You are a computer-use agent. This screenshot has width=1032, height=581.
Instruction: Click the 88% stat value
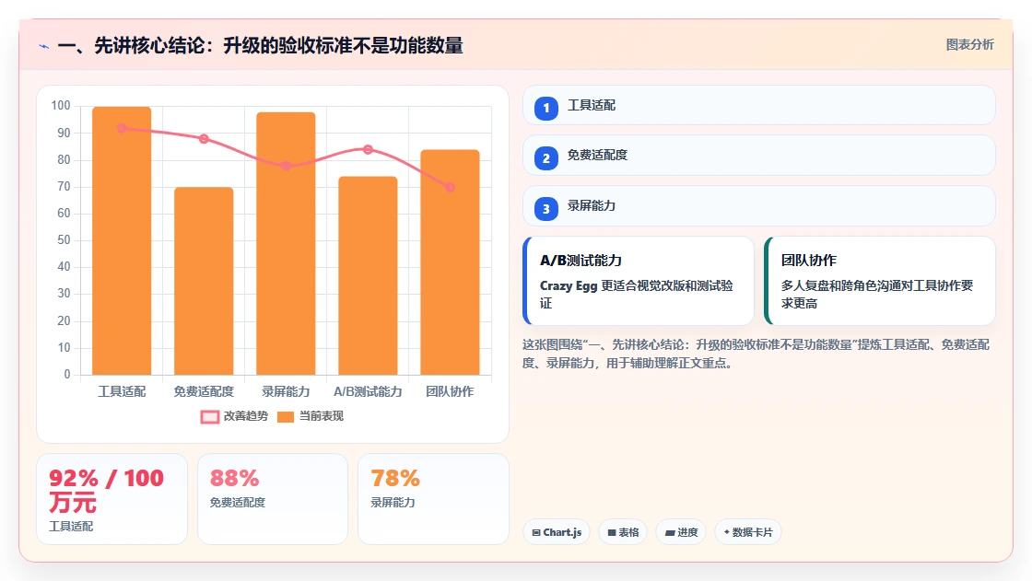coord(234,479)
